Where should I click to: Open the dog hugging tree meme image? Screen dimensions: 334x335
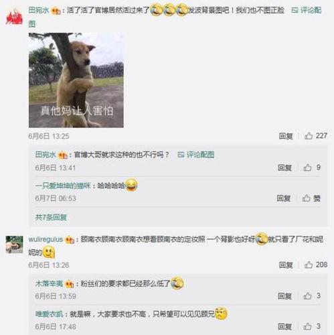(x=76, y=80)
